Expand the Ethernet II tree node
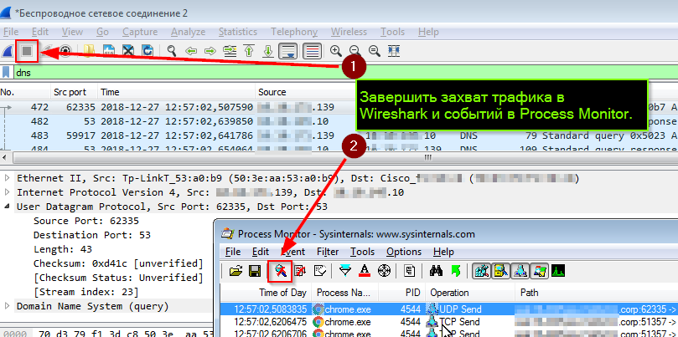 point(7,178)
